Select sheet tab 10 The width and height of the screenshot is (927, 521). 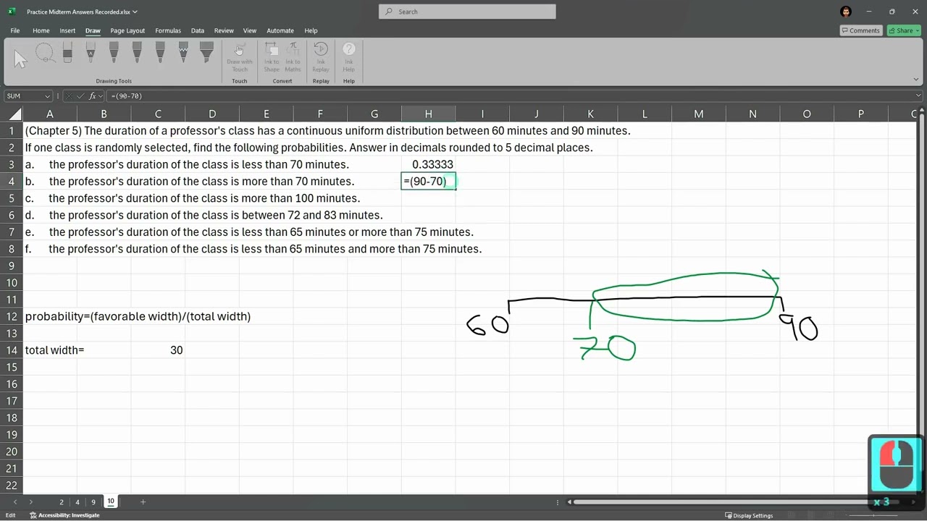[x=111, y=501]
